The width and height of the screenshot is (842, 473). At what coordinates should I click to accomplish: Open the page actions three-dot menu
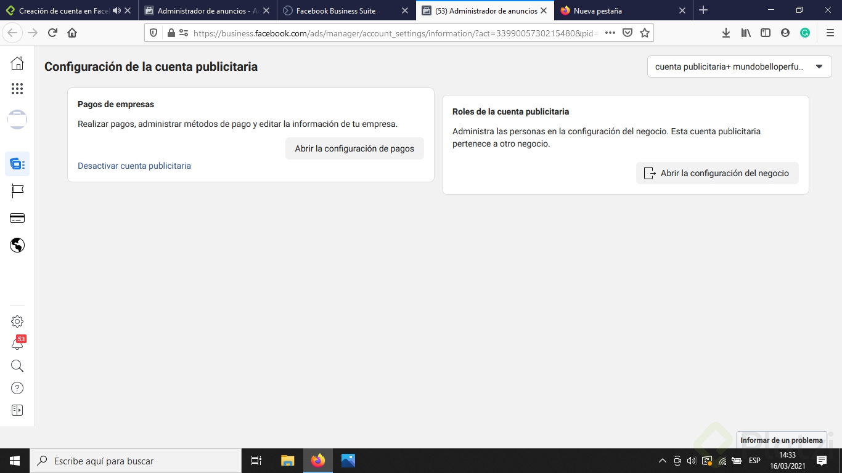(x=610, y=33)
